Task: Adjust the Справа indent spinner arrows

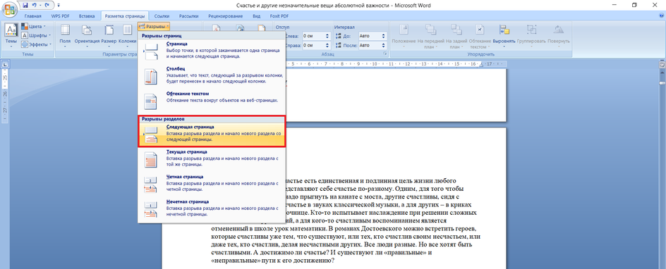Action: [327, 45]
